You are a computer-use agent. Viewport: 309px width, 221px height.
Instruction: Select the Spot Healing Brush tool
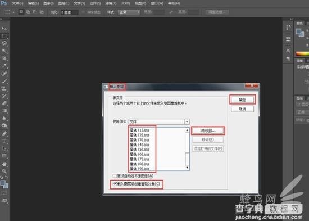click(4, 74)
